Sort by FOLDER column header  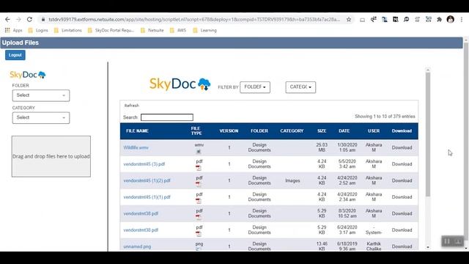(259, 131)
